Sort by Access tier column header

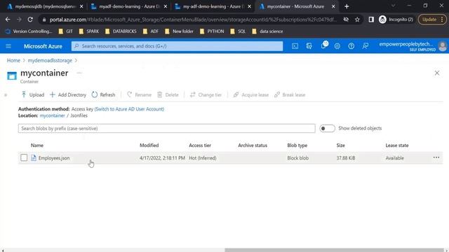pos(200,145)
